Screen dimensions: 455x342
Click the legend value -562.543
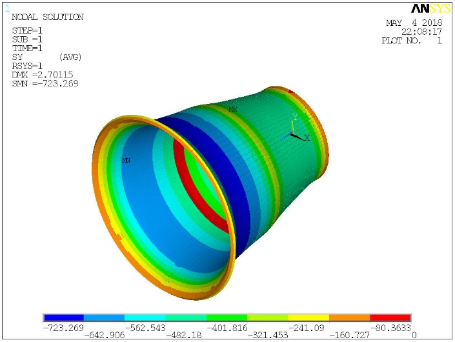(x=145, y=328)
